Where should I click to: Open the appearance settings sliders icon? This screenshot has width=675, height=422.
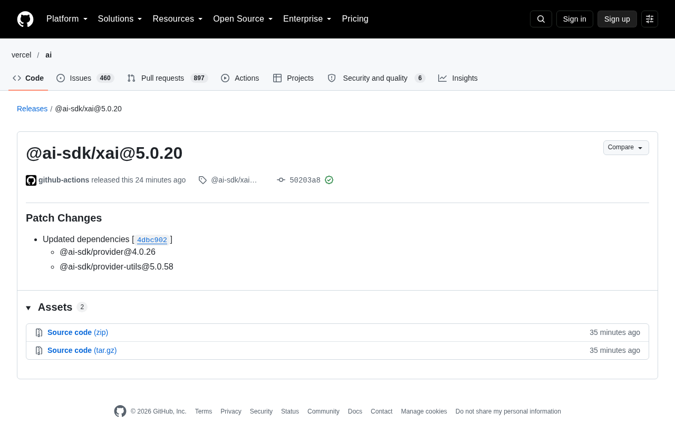point(650,19)
